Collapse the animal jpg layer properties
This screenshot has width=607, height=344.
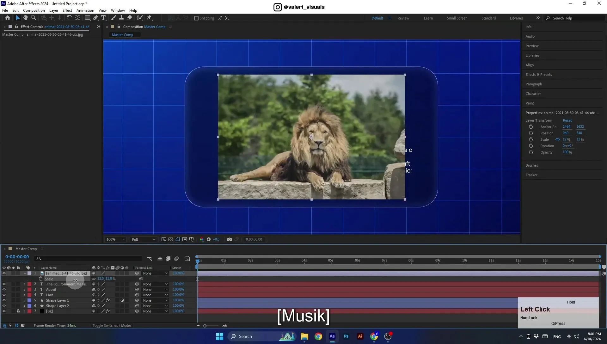pyautogui.click(x=25, y=273)
